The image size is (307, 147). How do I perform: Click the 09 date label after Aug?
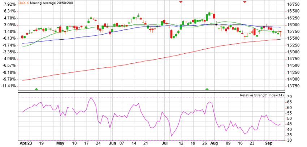click(228, 143)
